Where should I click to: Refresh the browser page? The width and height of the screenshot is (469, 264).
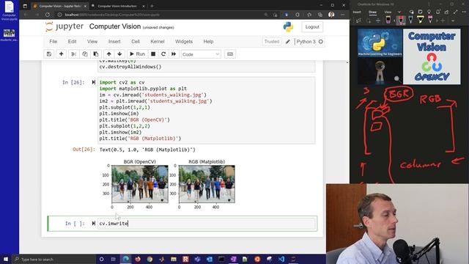[x=48, y=15]
